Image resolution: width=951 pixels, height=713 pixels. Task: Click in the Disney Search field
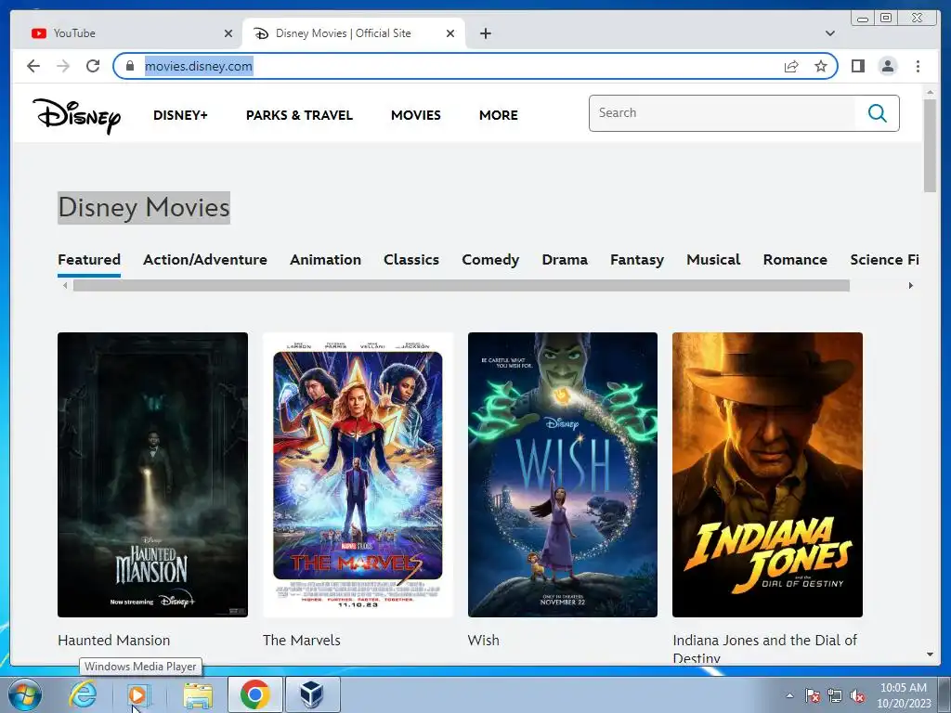(722, 112)
